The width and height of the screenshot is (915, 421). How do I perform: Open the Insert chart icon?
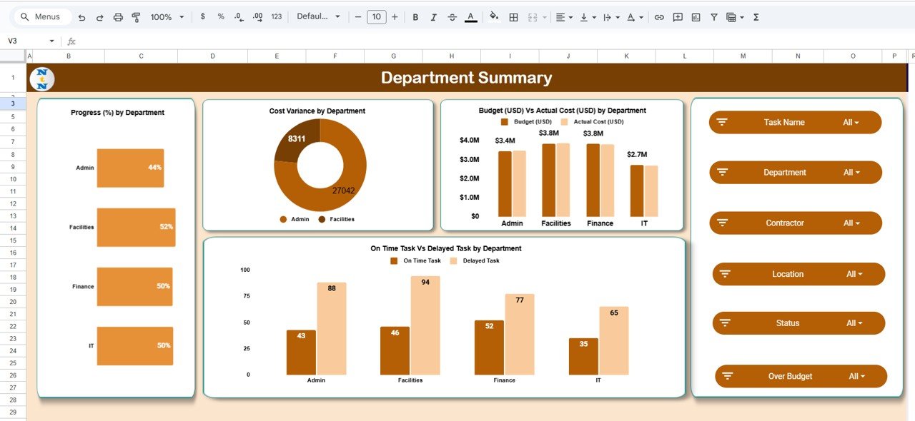[x=696, y=16]
